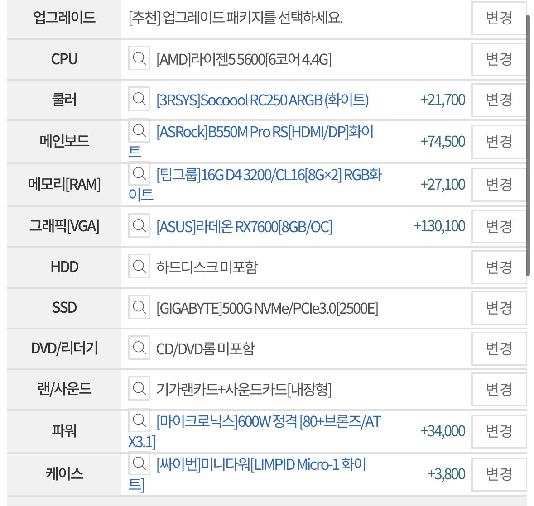Change the CPU with its 변경 button
This screenshot has width=534, height=506.
click(x=499, y=59)
